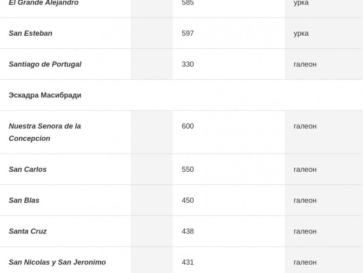The height and width of the screenshot is (273, 363).
Task: Select tonnage value 431
Action: point(188,262)
